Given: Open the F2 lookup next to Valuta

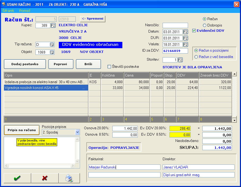Looking at the screenshot, I should [185, 44].
